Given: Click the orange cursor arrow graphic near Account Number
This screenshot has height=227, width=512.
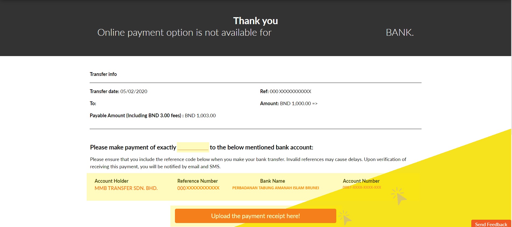Looking at the screenshot, I should pyautogui.click(x=397, y=196).
